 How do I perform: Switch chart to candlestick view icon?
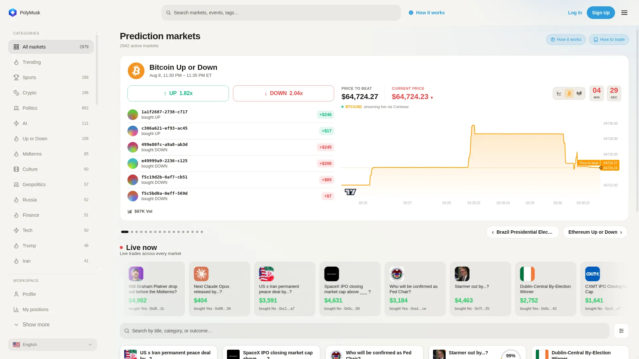click(x=579, y=93)
